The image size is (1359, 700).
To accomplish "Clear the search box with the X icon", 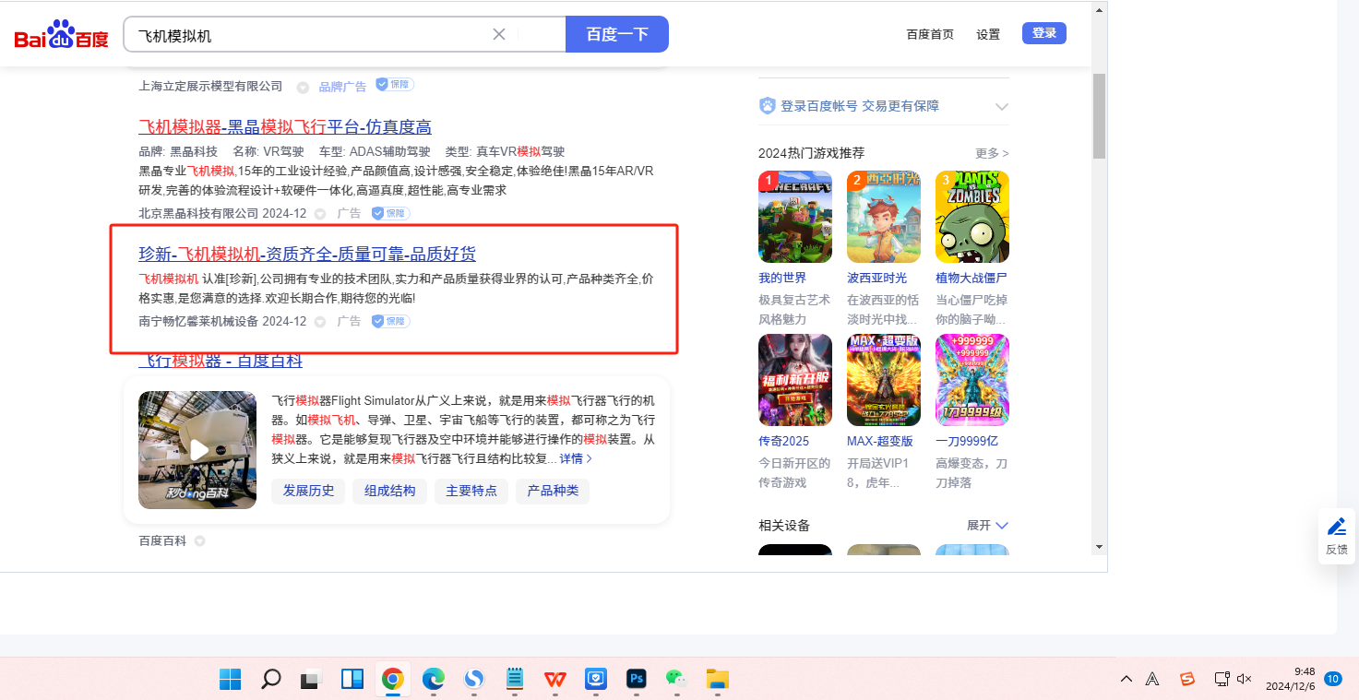I will pyautogui.click(x=499, y=34).
